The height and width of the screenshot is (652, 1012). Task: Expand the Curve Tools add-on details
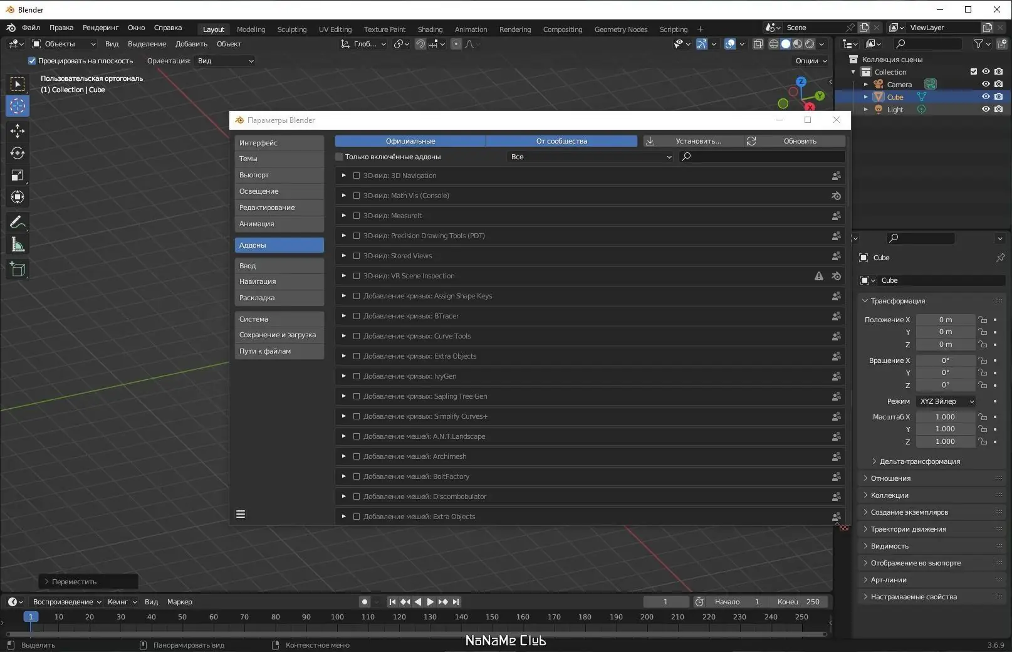(x=343, y=336)
